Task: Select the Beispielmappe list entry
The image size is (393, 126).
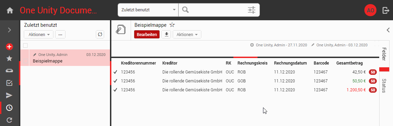Action: [x=65, y=58]
